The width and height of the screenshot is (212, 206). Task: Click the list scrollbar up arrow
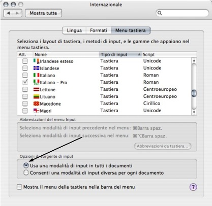194,60
